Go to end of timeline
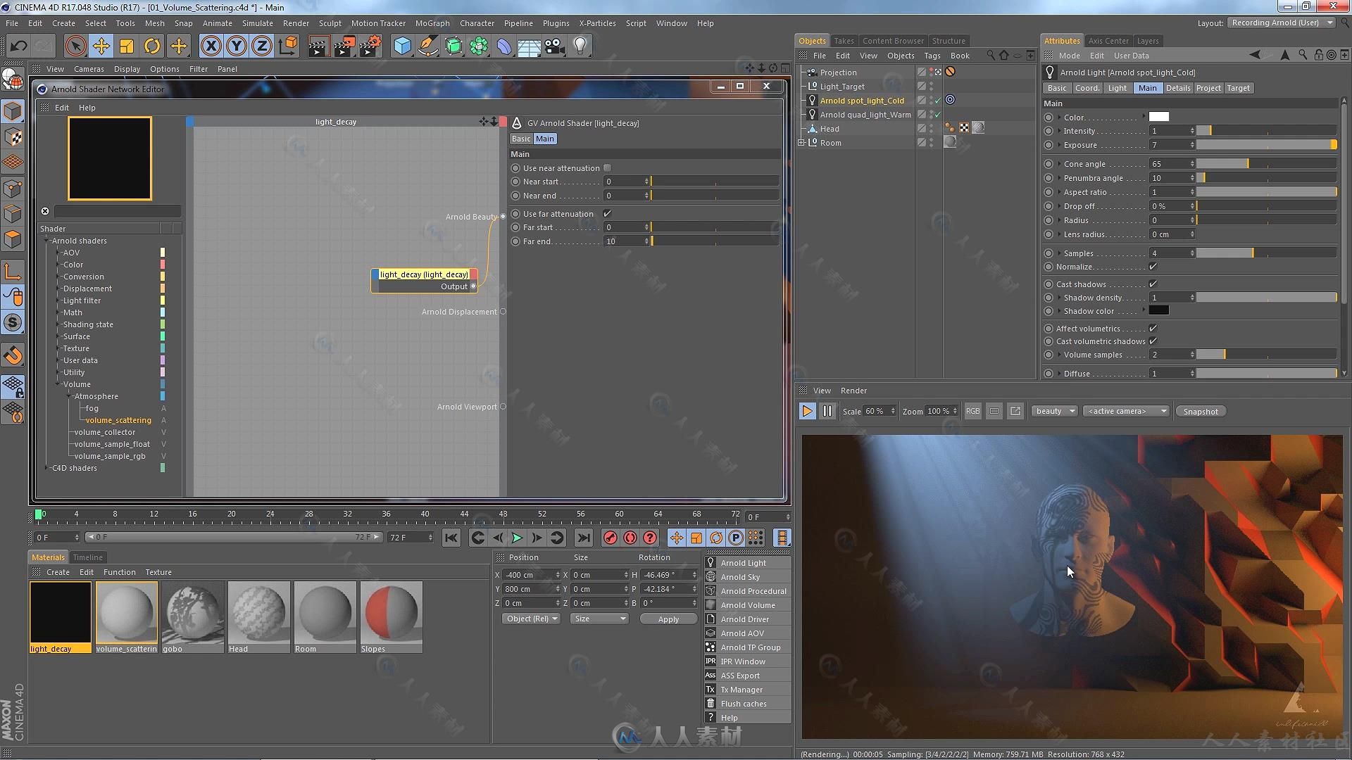This screenshot has width=1352, height=760. pyautogui.click(x=584, y=538)
